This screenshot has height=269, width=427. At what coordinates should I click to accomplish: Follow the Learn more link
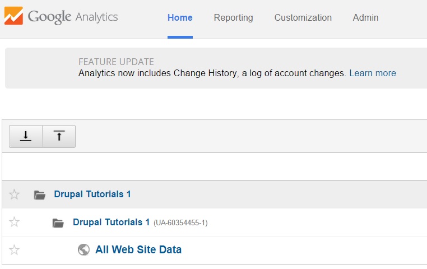point(373,73)
